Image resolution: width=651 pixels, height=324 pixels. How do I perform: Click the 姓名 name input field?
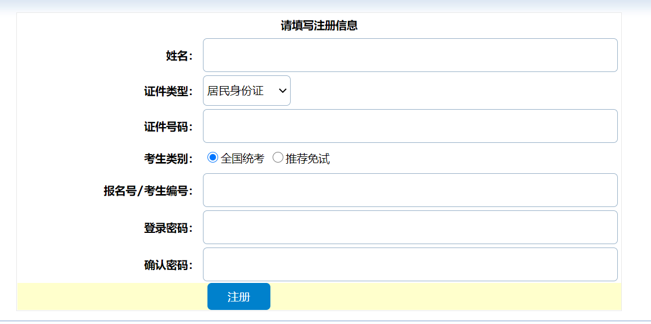410,55
